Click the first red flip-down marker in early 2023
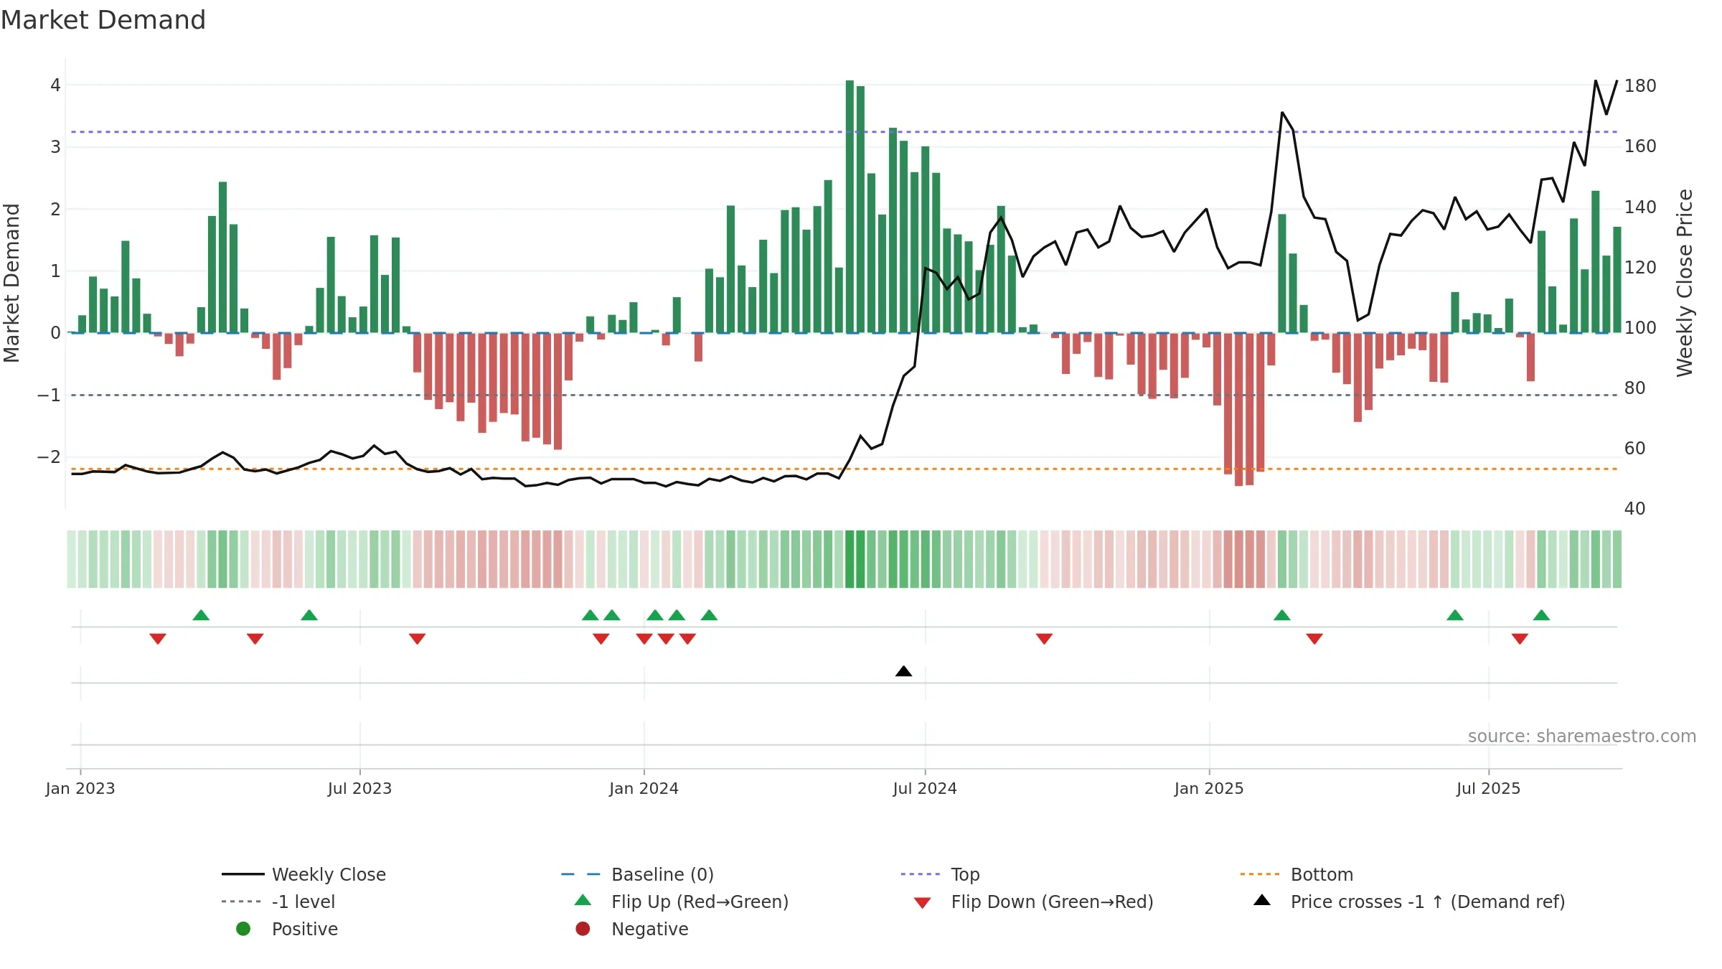This screenshot has height=969, width=1722. (x=158, y=639)
